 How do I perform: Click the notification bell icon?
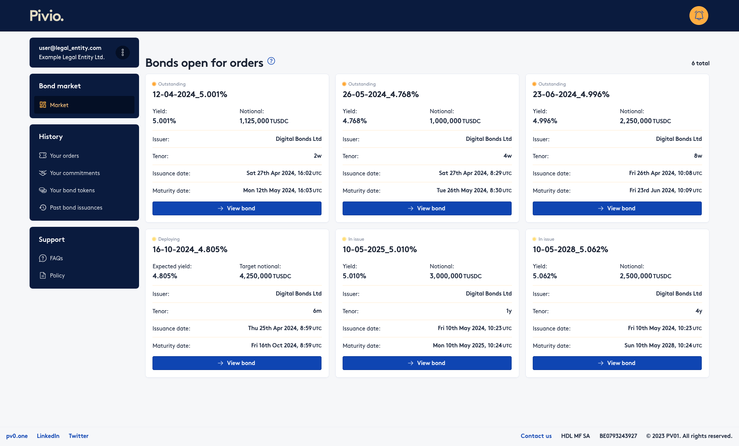[698, 15]
